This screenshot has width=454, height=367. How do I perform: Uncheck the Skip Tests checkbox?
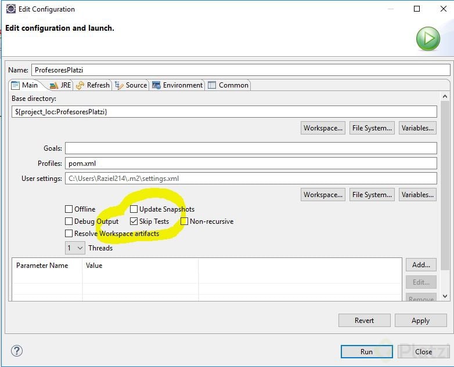[x=134, y=221]
